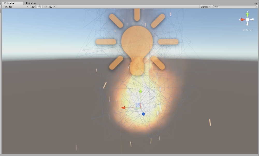Click the green Y axis cone on the scene gizmo
The width and height of the screenshot is (259, 156).
click(x=247, y=15)
